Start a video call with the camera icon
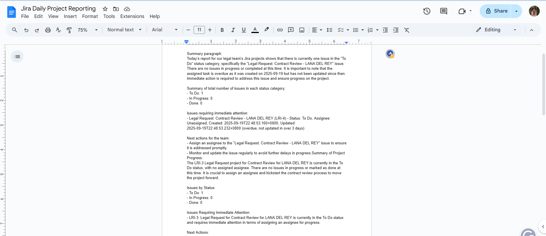The width and height of the screenshot is (546, 236). [x=462, y=11]
